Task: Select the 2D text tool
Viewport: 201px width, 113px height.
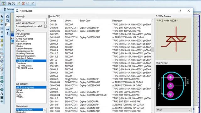Action: (2, 94)
